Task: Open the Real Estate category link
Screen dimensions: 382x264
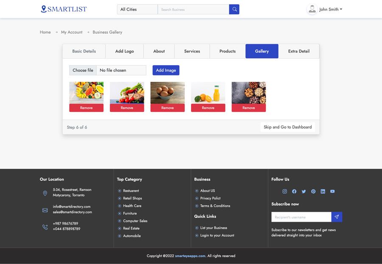Action: point(131,228)
